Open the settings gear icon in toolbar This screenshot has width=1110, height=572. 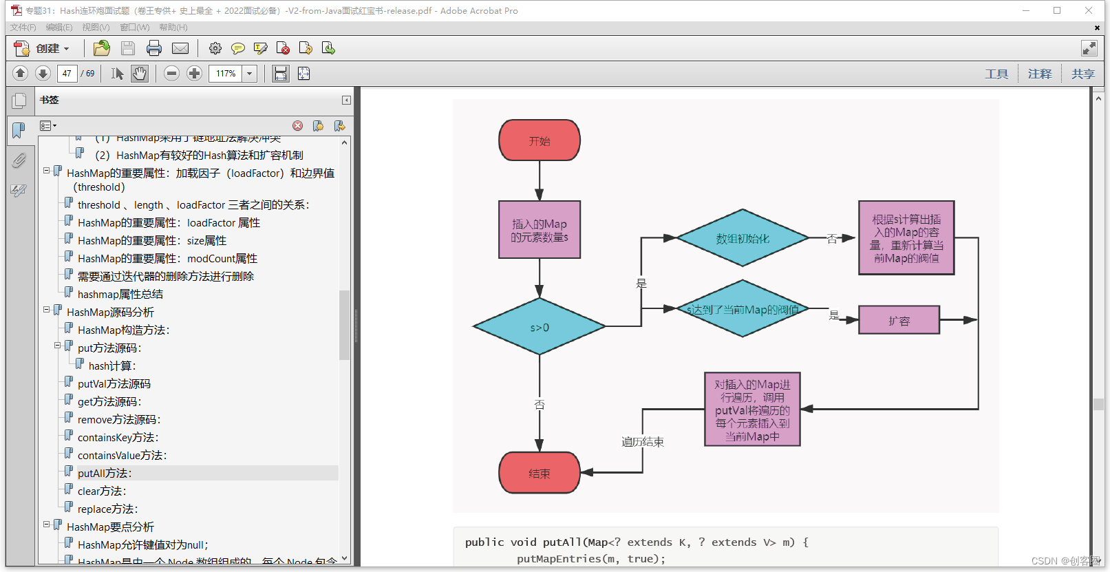(215, 48)
